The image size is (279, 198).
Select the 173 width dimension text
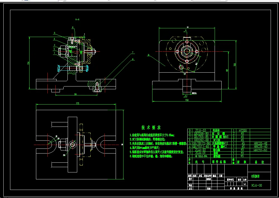click(77, 103)
